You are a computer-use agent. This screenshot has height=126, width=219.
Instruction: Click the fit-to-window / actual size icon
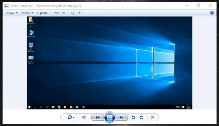coord(84,117)
